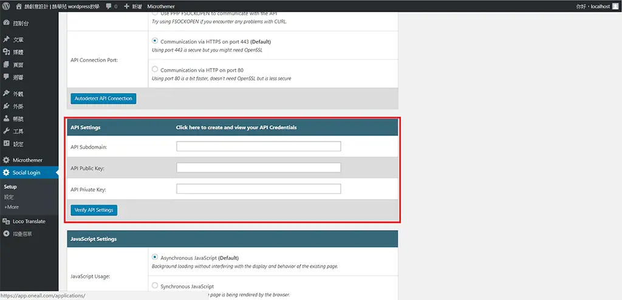Click the settings sliders icon in the sidebar
622x300 pixels.
tap(6, 144)
